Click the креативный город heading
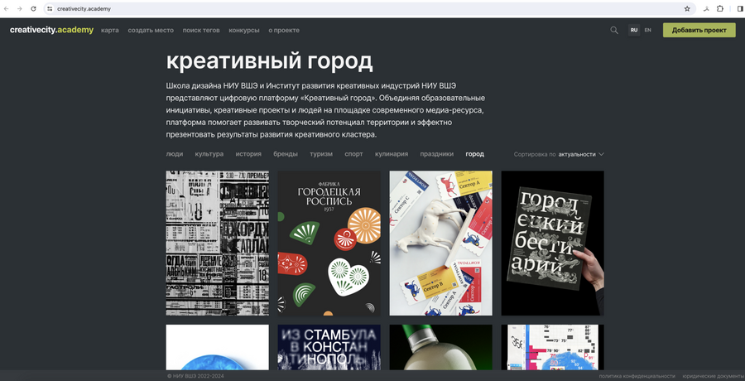Viewport: 745px width, 381px height. tap(269, 61)
